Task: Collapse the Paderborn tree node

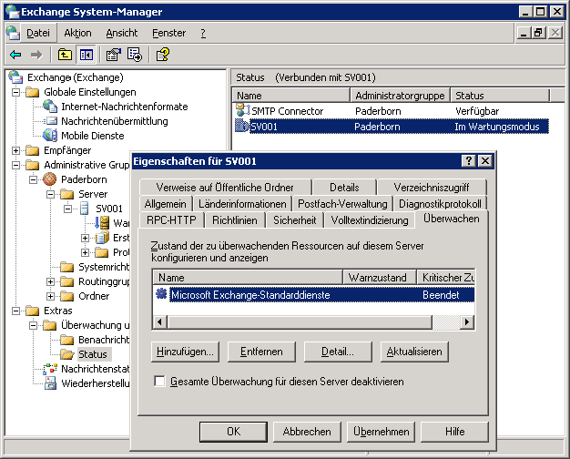Action: tap(33, 179)
